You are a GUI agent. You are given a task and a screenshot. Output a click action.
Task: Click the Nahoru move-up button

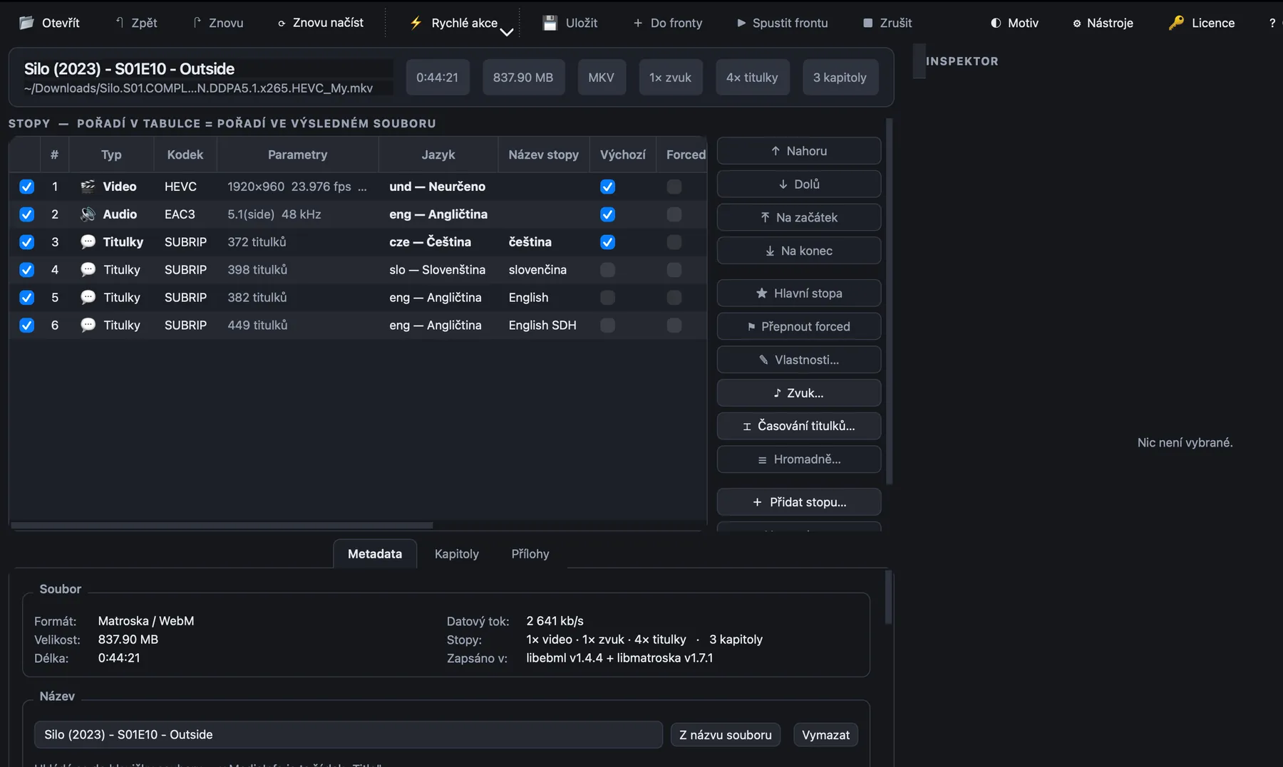[x=799, y=151]
